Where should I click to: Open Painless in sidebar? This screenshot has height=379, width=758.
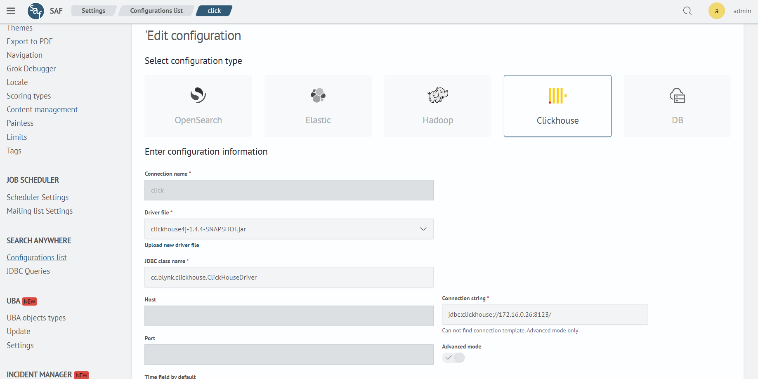(x=20, y=123)
